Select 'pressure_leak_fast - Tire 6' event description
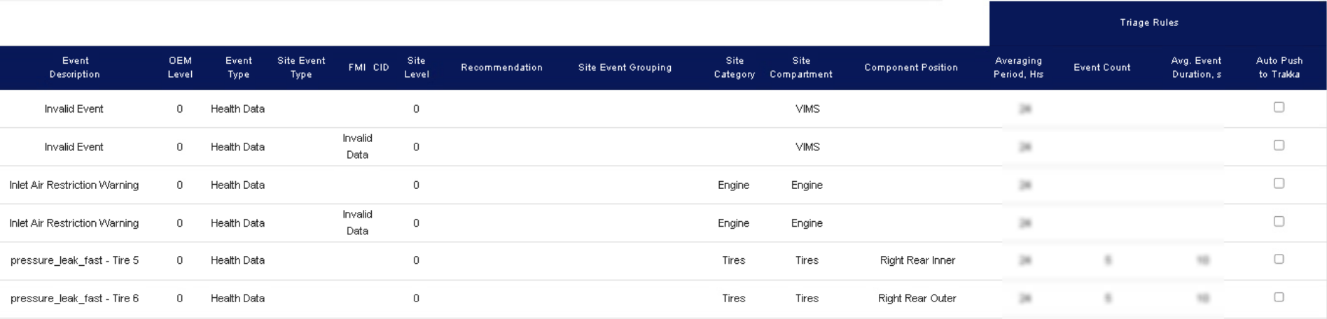The width and height of the screenshot is (1327, 319). 74,298
